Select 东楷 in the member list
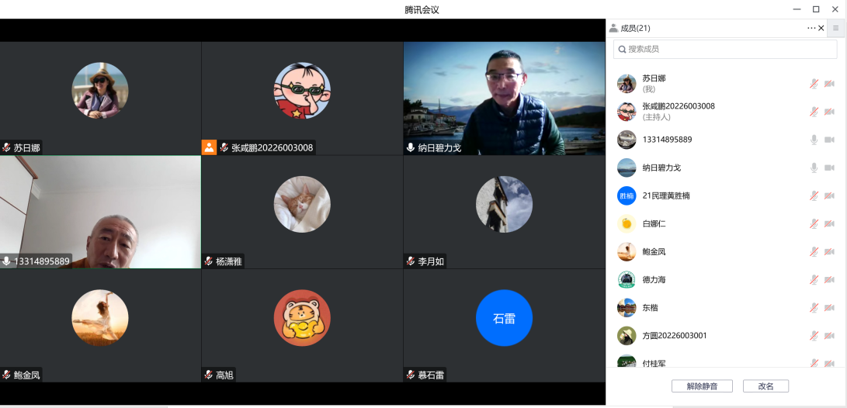The image size is (847, 408). pyautogui.click(x=650, y=308)
